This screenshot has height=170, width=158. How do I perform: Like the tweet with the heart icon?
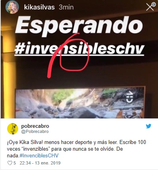pyautogui.click(x=10, y=163)
